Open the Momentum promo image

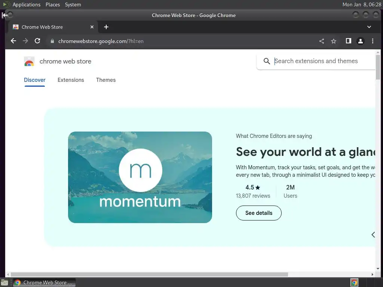140,177
